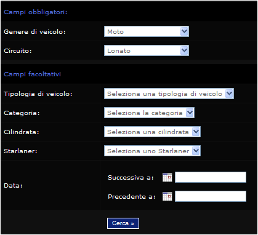
Task: Expand the Seleziona la categoria dropdown
Action: 149,113
